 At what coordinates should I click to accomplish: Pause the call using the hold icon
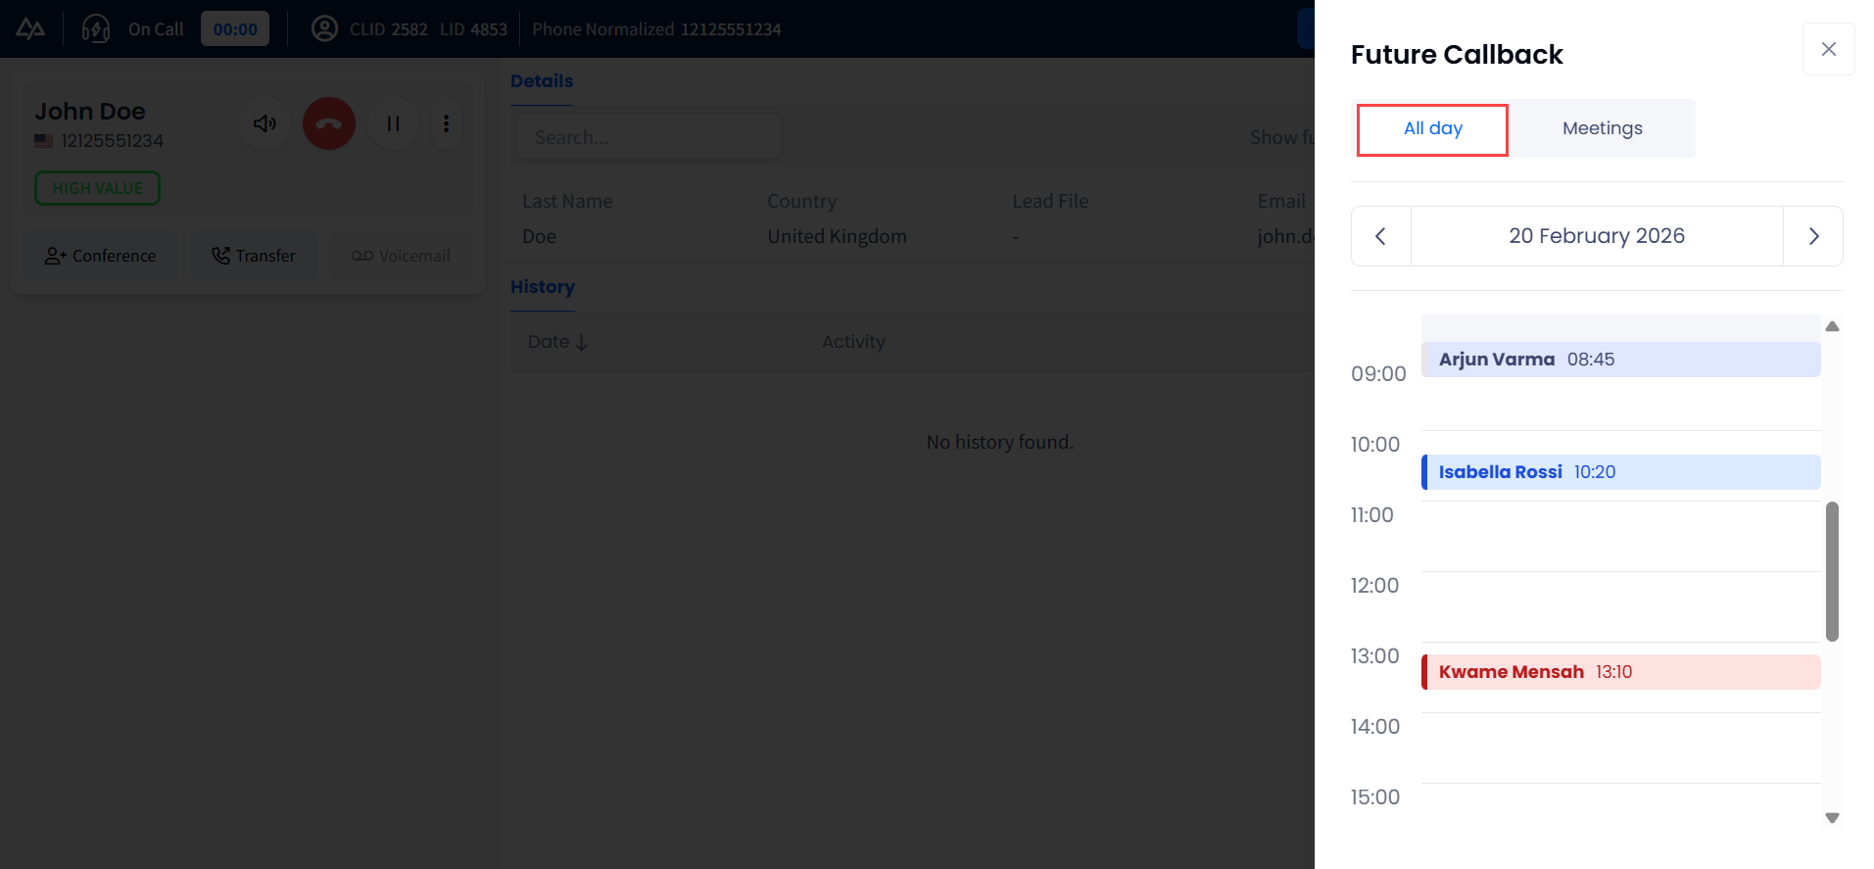393,123
